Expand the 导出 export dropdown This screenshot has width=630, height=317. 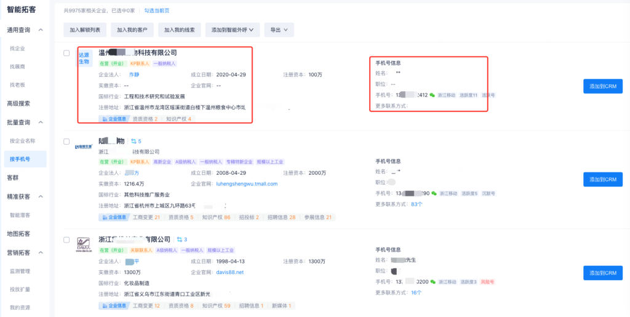click(279, 30)
